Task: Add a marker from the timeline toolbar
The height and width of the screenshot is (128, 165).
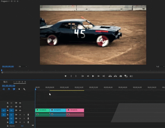Action: pyautogui.click(x=19, y=89)
